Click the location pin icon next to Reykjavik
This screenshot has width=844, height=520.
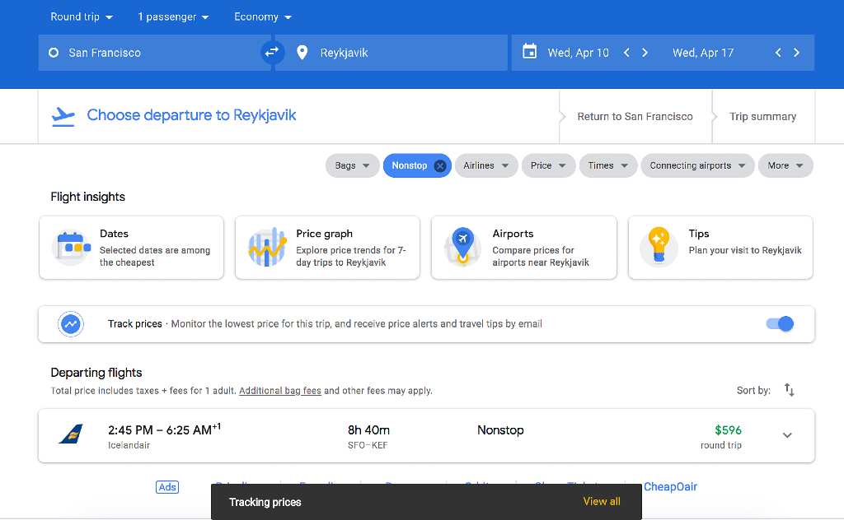pyautogui.click(x=302, y=52)
